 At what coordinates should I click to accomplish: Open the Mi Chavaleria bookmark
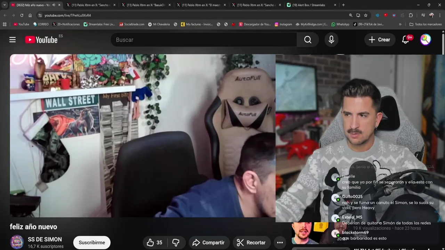click(159, 24)
